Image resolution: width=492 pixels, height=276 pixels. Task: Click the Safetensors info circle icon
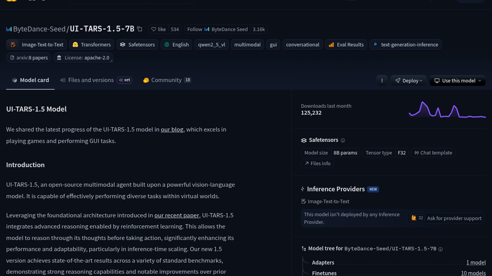[x=343, y=140]
